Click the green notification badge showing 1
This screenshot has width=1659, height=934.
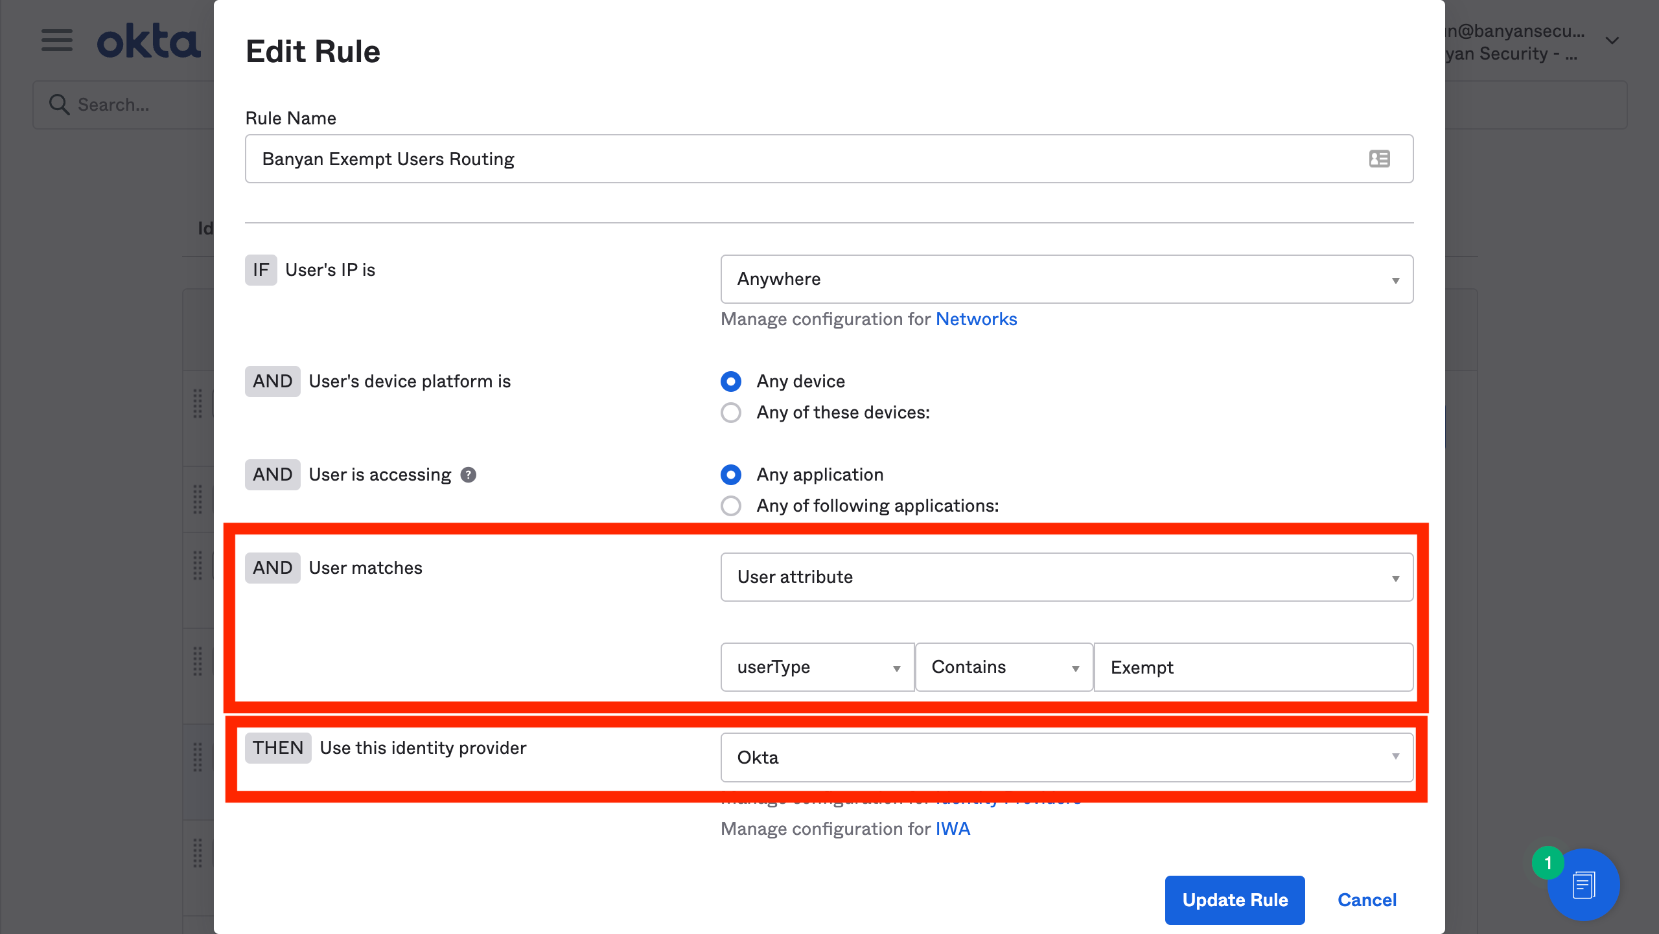point(1548,863)
